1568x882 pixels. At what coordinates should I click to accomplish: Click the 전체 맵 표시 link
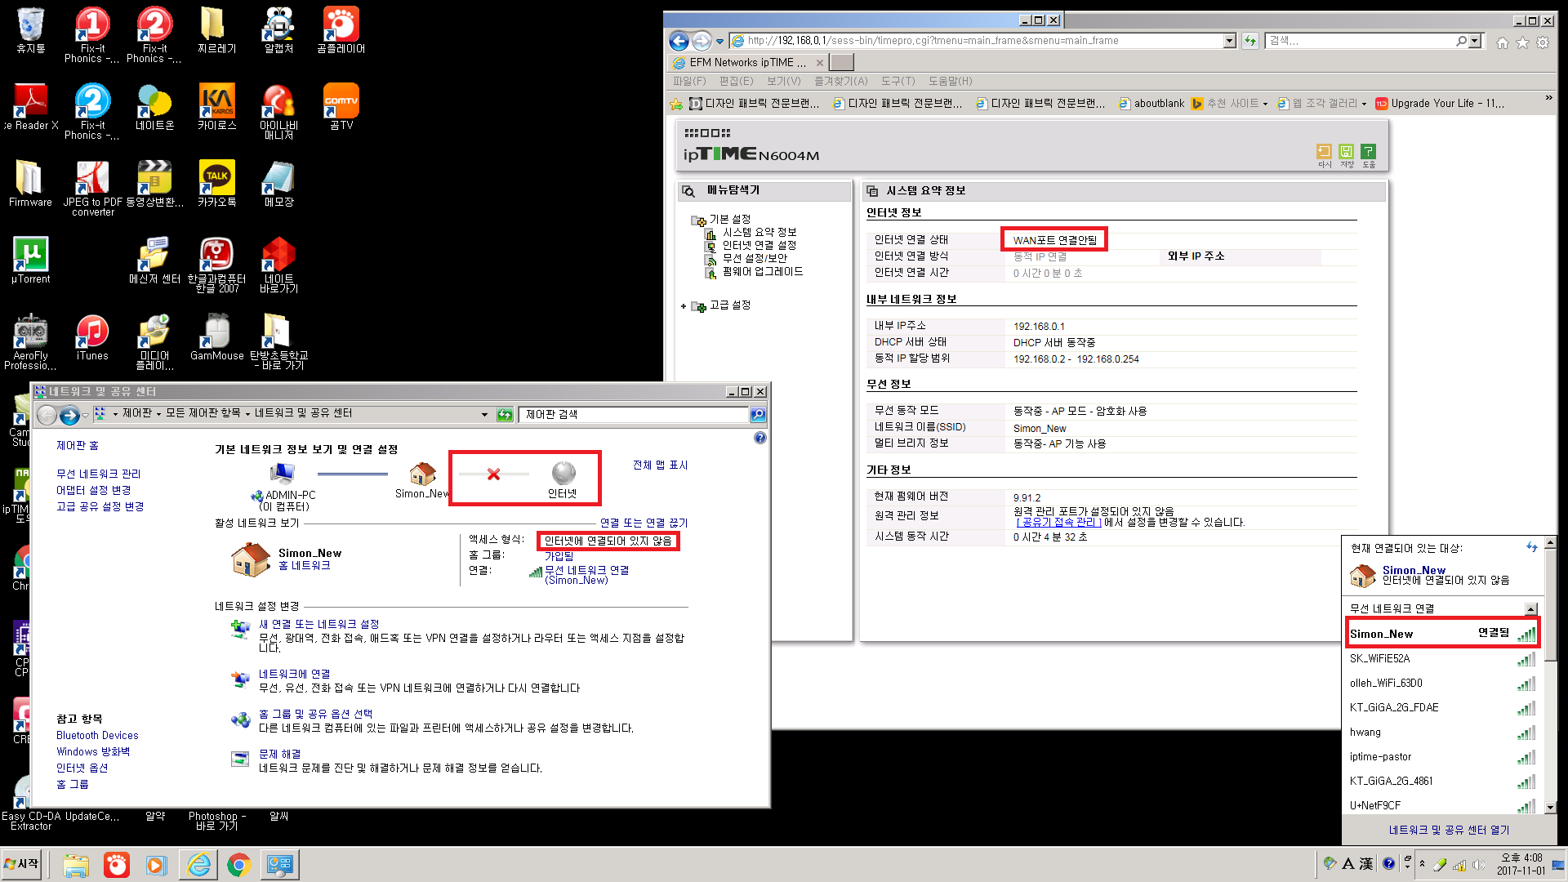pyautogui.click(x=660, y=465)
